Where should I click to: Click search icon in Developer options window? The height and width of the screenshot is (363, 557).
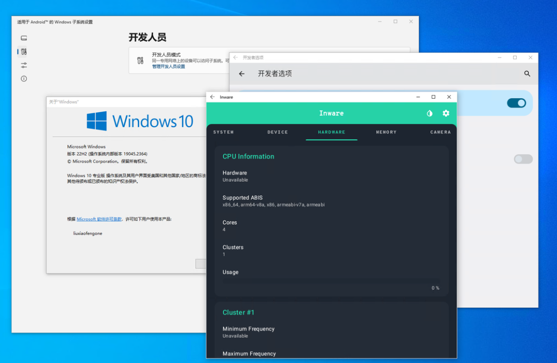(527, 74)
